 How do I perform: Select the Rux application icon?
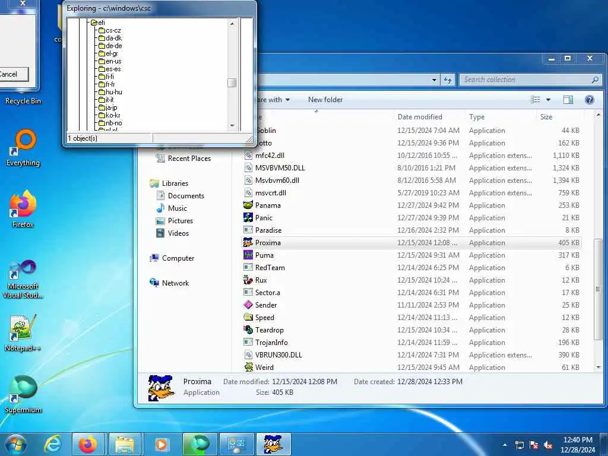coord(248,280)
